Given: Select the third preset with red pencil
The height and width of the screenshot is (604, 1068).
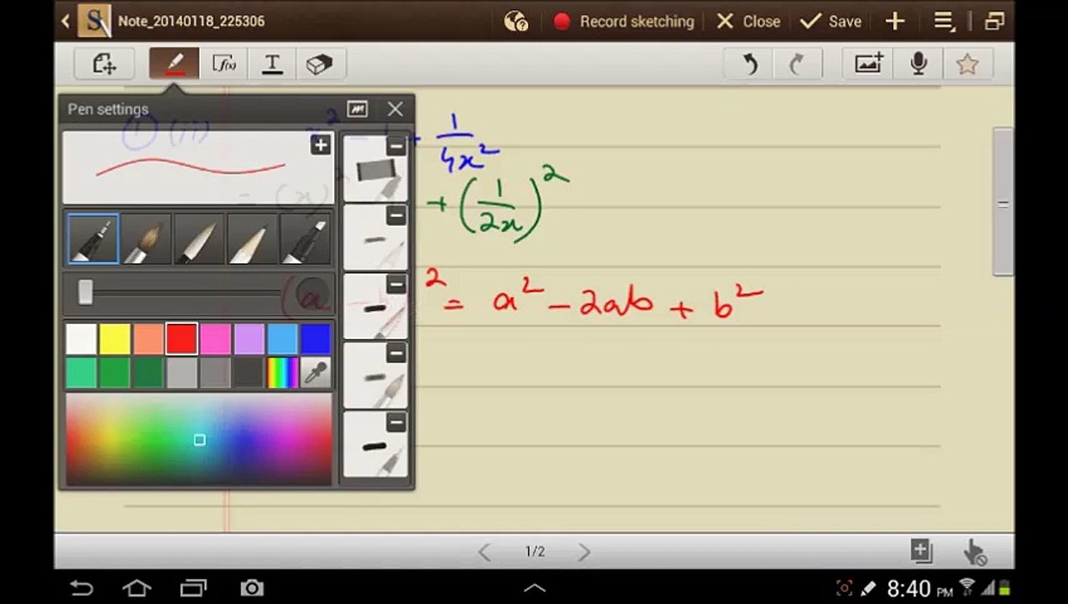Looking at the screenshot, I should [374, 307].
